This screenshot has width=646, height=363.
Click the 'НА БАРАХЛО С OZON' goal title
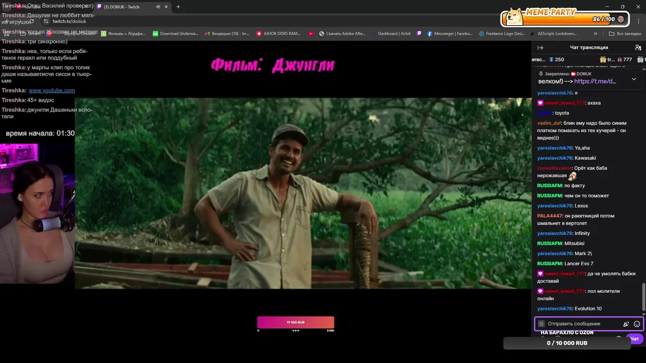(567, 333)
